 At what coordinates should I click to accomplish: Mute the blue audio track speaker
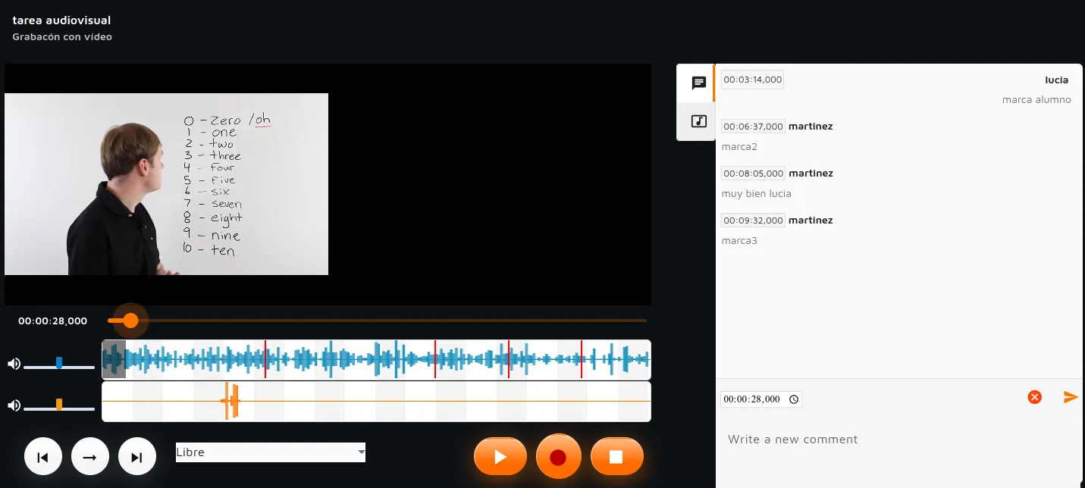click(x=14, y=364)
